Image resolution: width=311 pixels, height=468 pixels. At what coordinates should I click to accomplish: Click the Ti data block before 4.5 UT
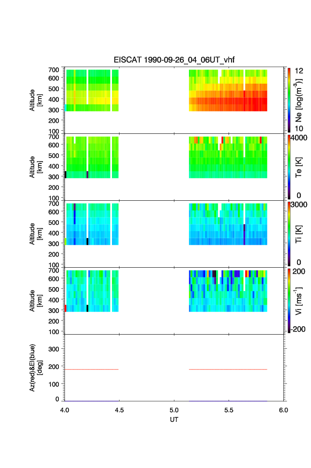coord(92,224)
